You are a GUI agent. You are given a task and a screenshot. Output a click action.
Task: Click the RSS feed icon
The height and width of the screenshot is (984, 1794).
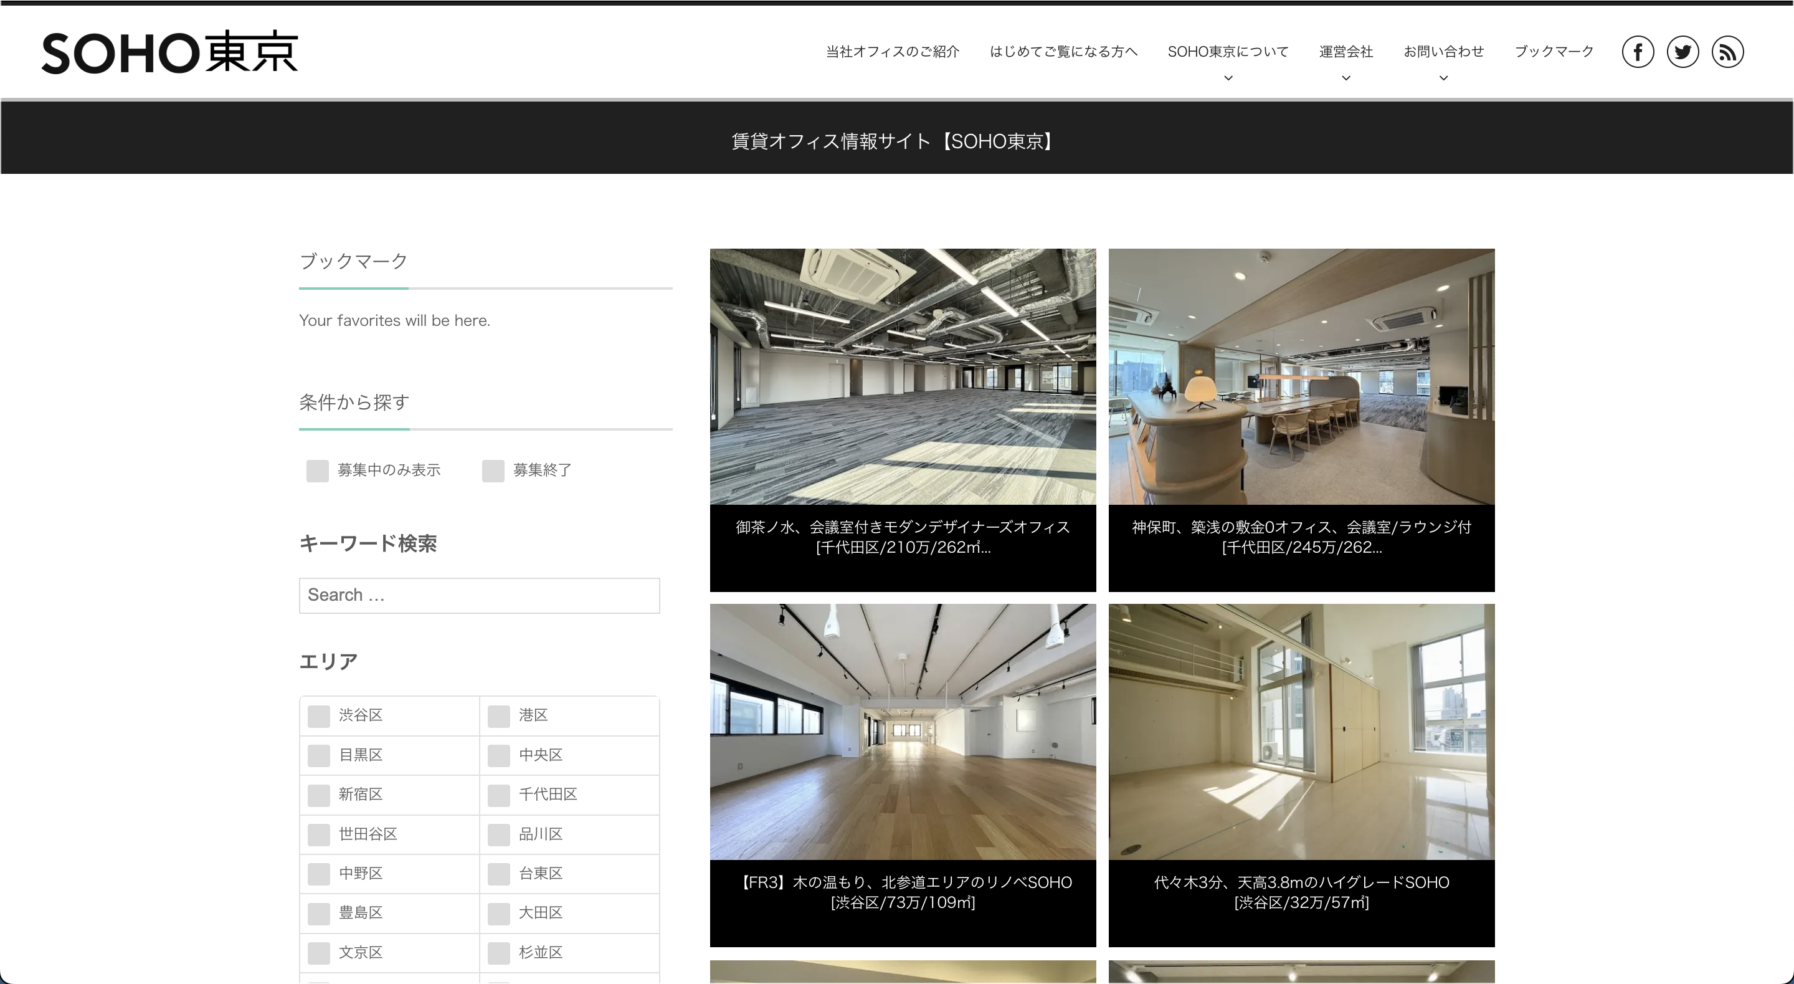(1727, 52)
